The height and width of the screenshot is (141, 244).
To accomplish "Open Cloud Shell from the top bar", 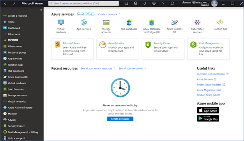I will tap(126, 3).
